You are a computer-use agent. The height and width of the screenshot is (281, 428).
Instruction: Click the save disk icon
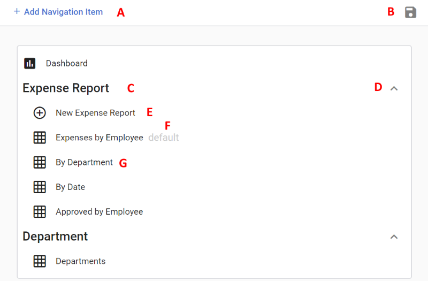(x=410, y=12)
